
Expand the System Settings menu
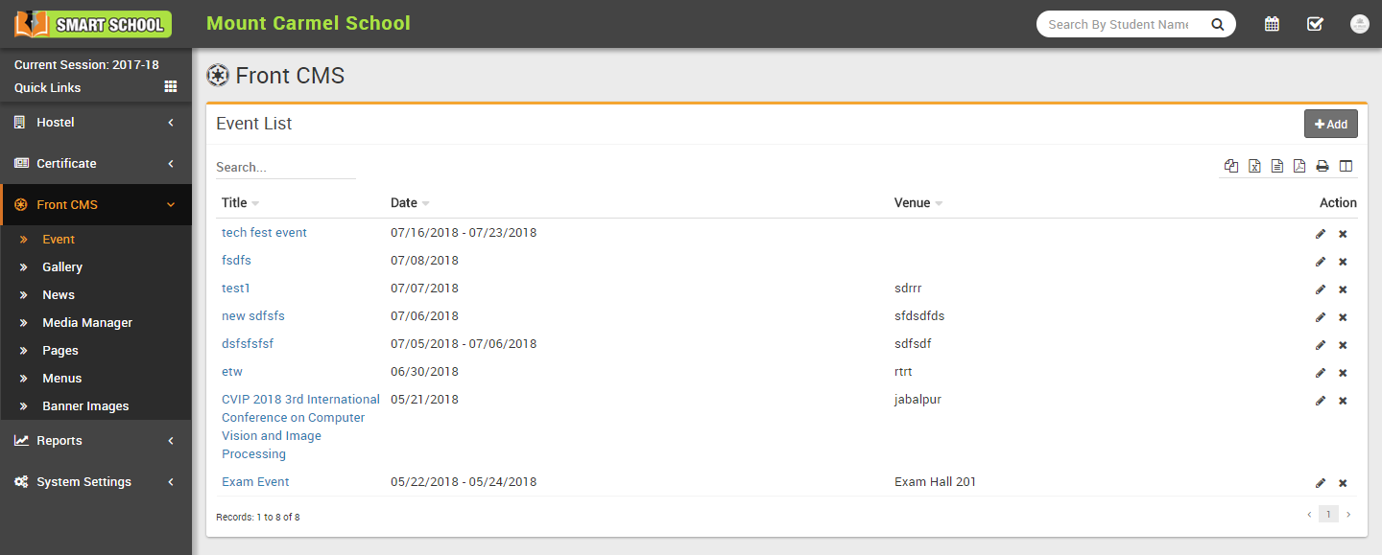(x=96, y=482)
